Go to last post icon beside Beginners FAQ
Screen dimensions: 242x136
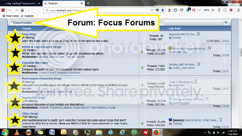point(198,34)
